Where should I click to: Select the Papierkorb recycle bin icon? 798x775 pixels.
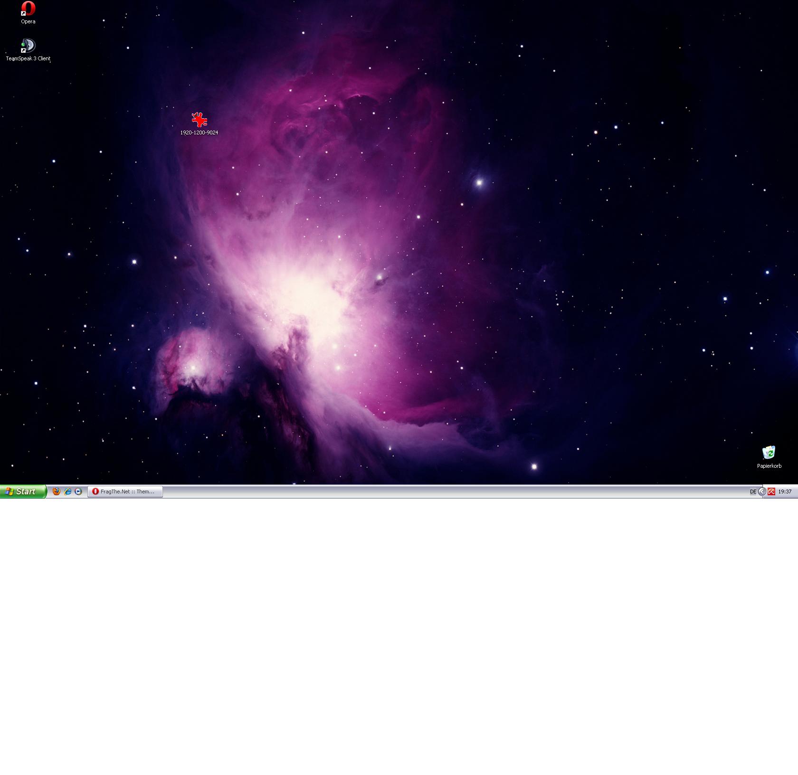(x=769, y=453)
